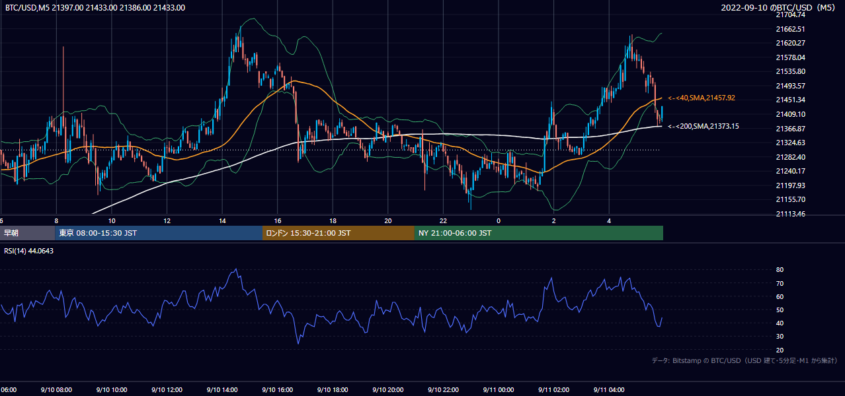Click price level 21409.10

(x=790, y=114)
